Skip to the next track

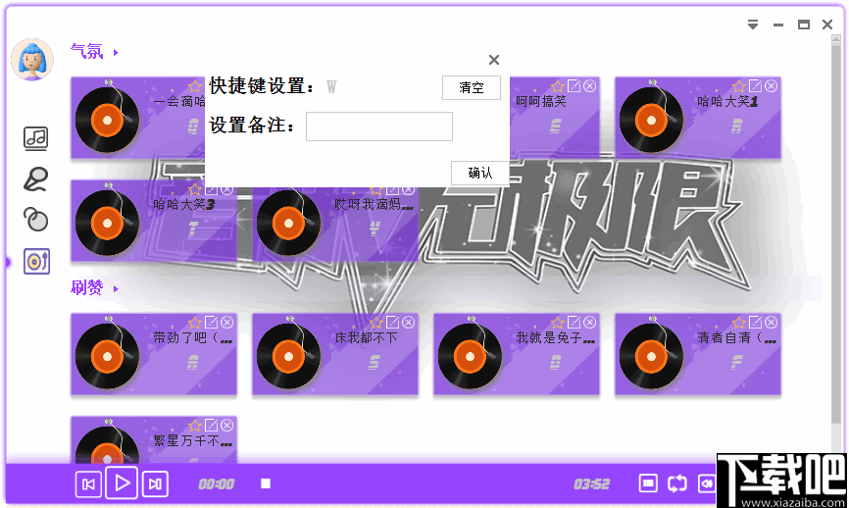click(155, 483)
